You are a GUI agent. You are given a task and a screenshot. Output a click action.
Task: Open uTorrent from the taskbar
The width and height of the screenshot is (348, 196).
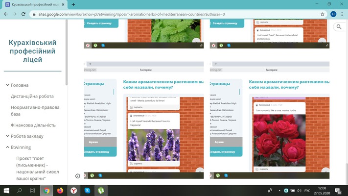(x=101, y=190)
